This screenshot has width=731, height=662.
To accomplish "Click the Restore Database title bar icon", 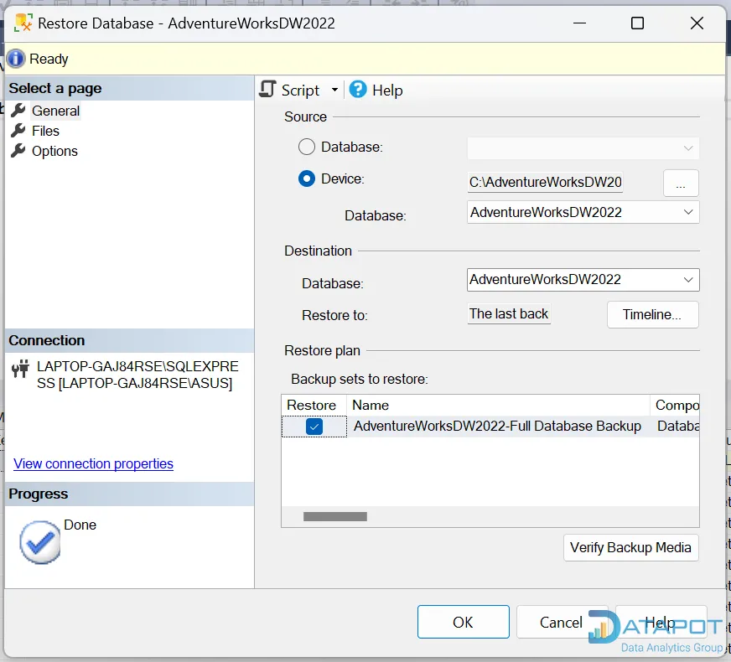I will pyautogui.click(x=23, y=23).
